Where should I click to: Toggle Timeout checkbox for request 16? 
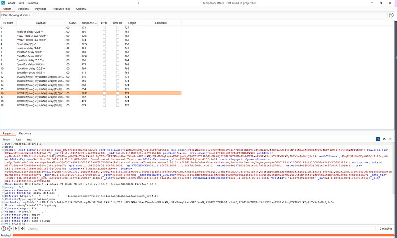pyautogui.click(x=117, y=93)
